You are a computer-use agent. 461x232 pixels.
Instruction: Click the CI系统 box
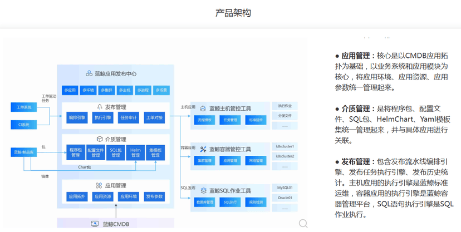[x=24, y=125]
